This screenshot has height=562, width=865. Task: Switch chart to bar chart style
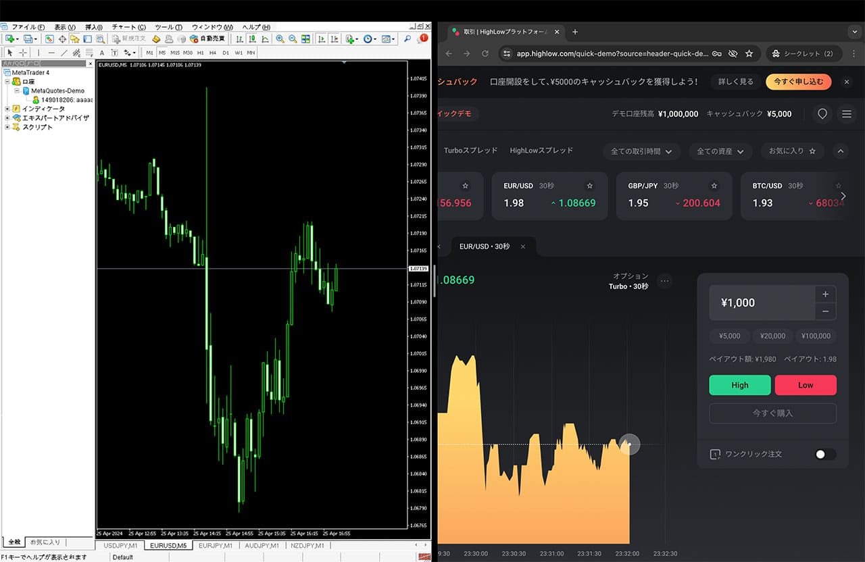(239, 39)
